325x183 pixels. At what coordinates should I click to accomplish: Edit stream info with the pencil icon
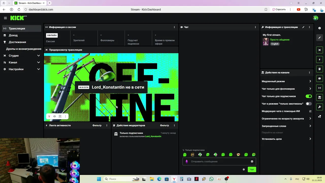tap(303, 27)
